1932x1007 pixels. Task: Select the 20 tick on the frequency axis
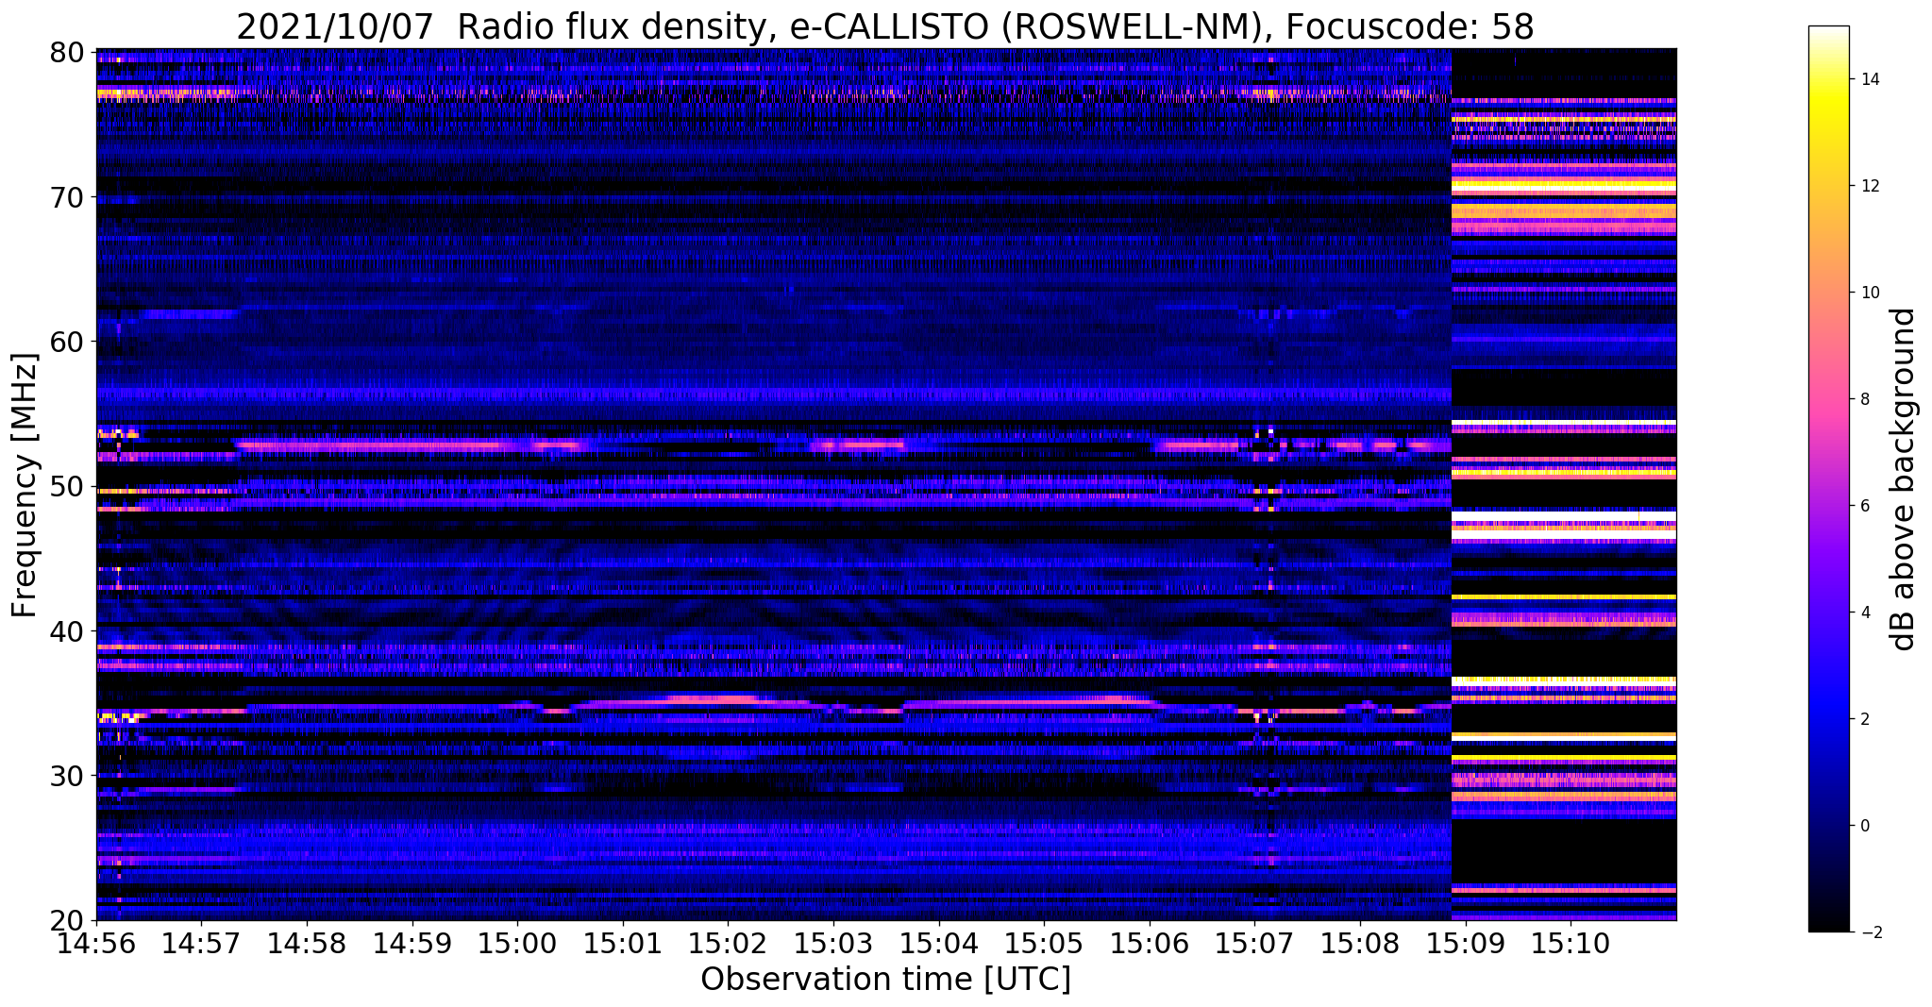(67, 920)
